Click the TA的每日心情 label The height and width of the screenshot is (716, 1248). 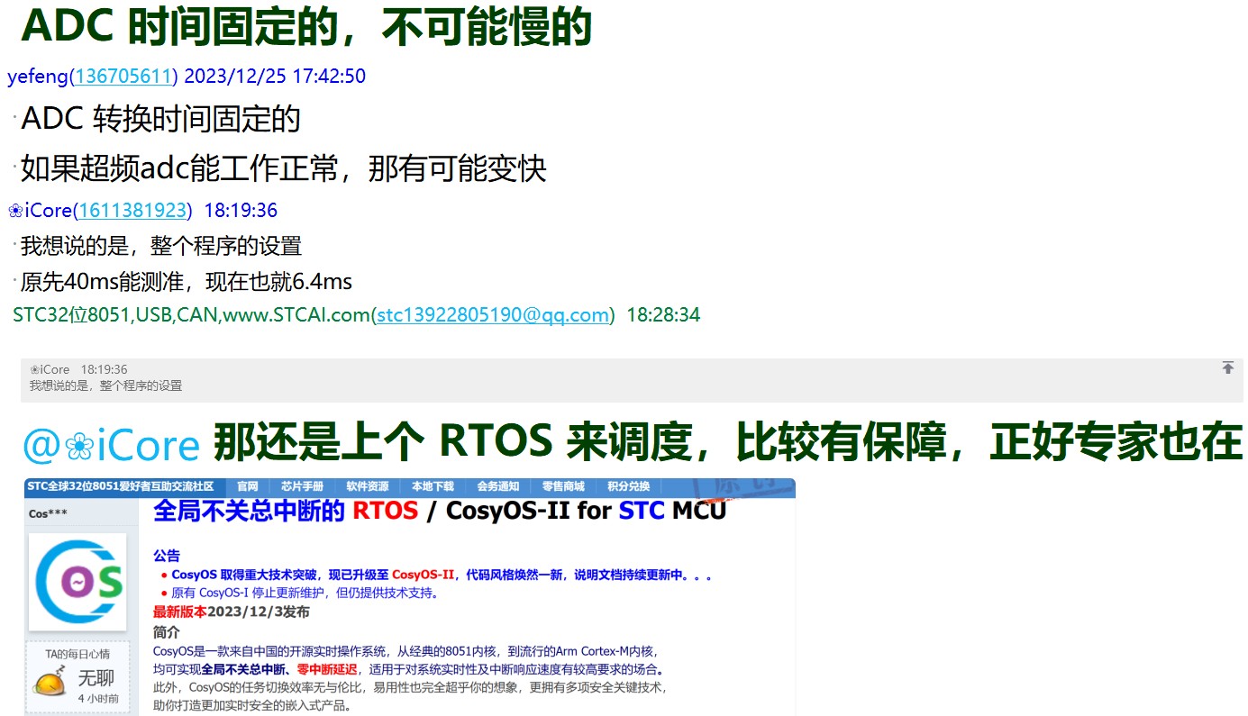coord(77,654)
